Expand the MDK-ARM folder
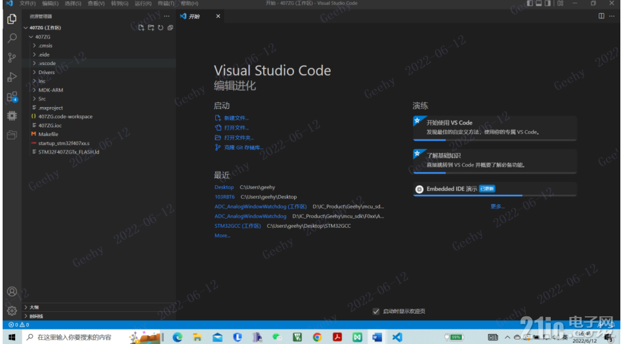621x344 pixels. click(x=99, y=90)
